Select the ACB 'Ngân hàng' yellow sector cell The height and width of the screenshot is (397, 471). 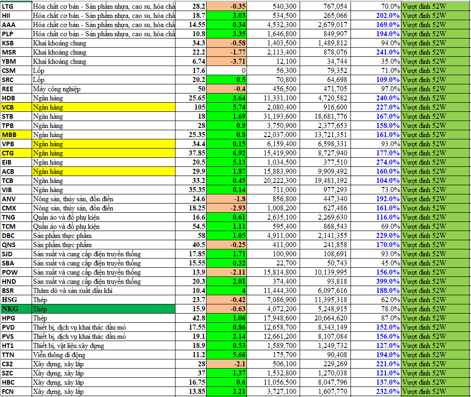tap(103, 171)
